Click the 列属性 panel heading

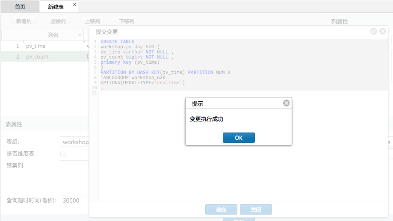pos(340,22)
